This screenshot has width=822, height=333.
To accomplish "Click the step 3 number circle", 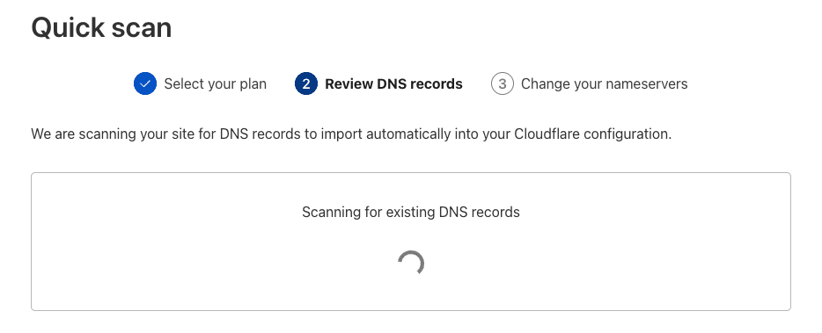I will (503, 83).
